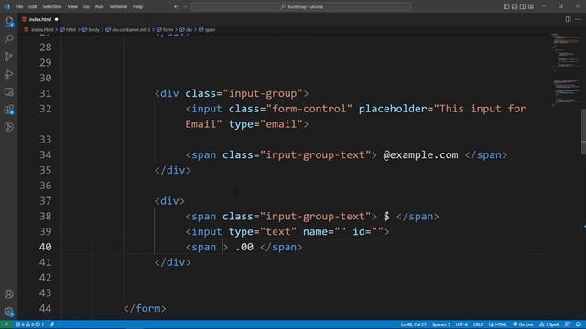Screen dimensions: 586x329
Task: Open the Customize Layout icon
Action: tap(531, 6)
